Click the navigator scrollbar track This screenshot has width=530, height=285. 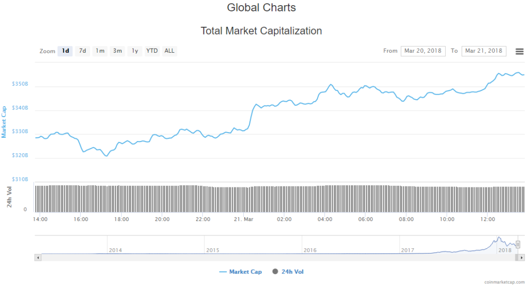(259, 257)
